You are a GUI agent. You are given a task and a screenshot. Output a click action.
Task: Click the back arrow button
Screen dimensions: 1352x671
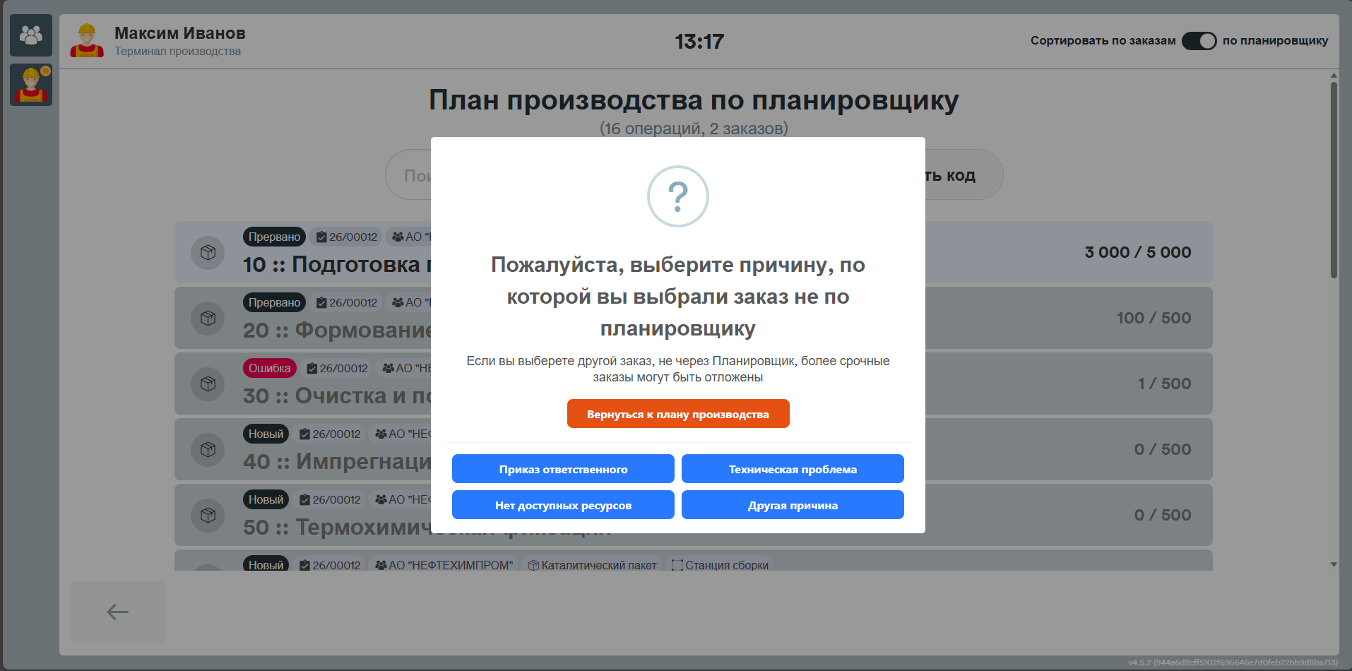point(117,612)
